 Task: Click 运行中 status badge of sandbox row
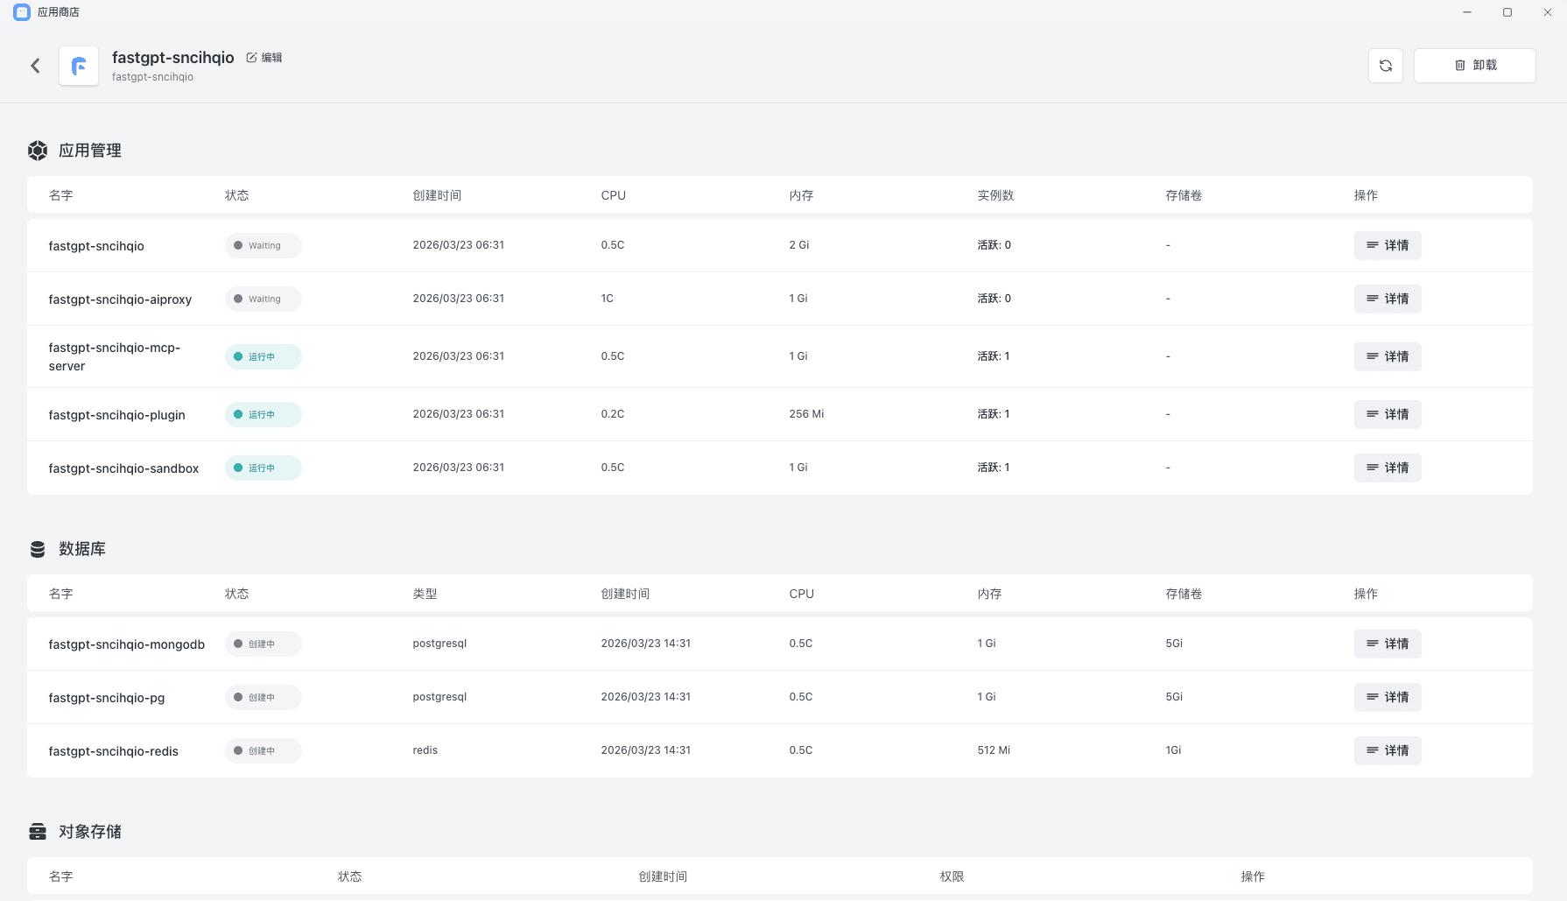[264, 468]
